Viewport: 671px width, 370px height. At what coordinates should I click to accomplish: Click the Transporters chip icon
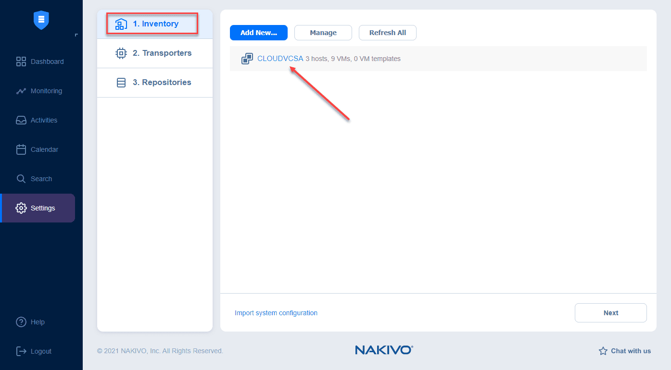[x=121, y=53]
